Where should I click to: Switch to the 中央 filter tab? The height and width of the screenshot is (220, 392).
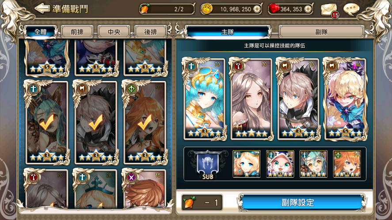pyautogui.click(x=114, y=32)
